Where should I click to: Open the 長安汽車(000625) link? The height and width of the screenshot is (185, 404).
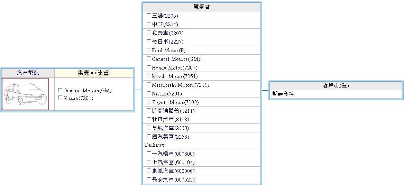173,179
